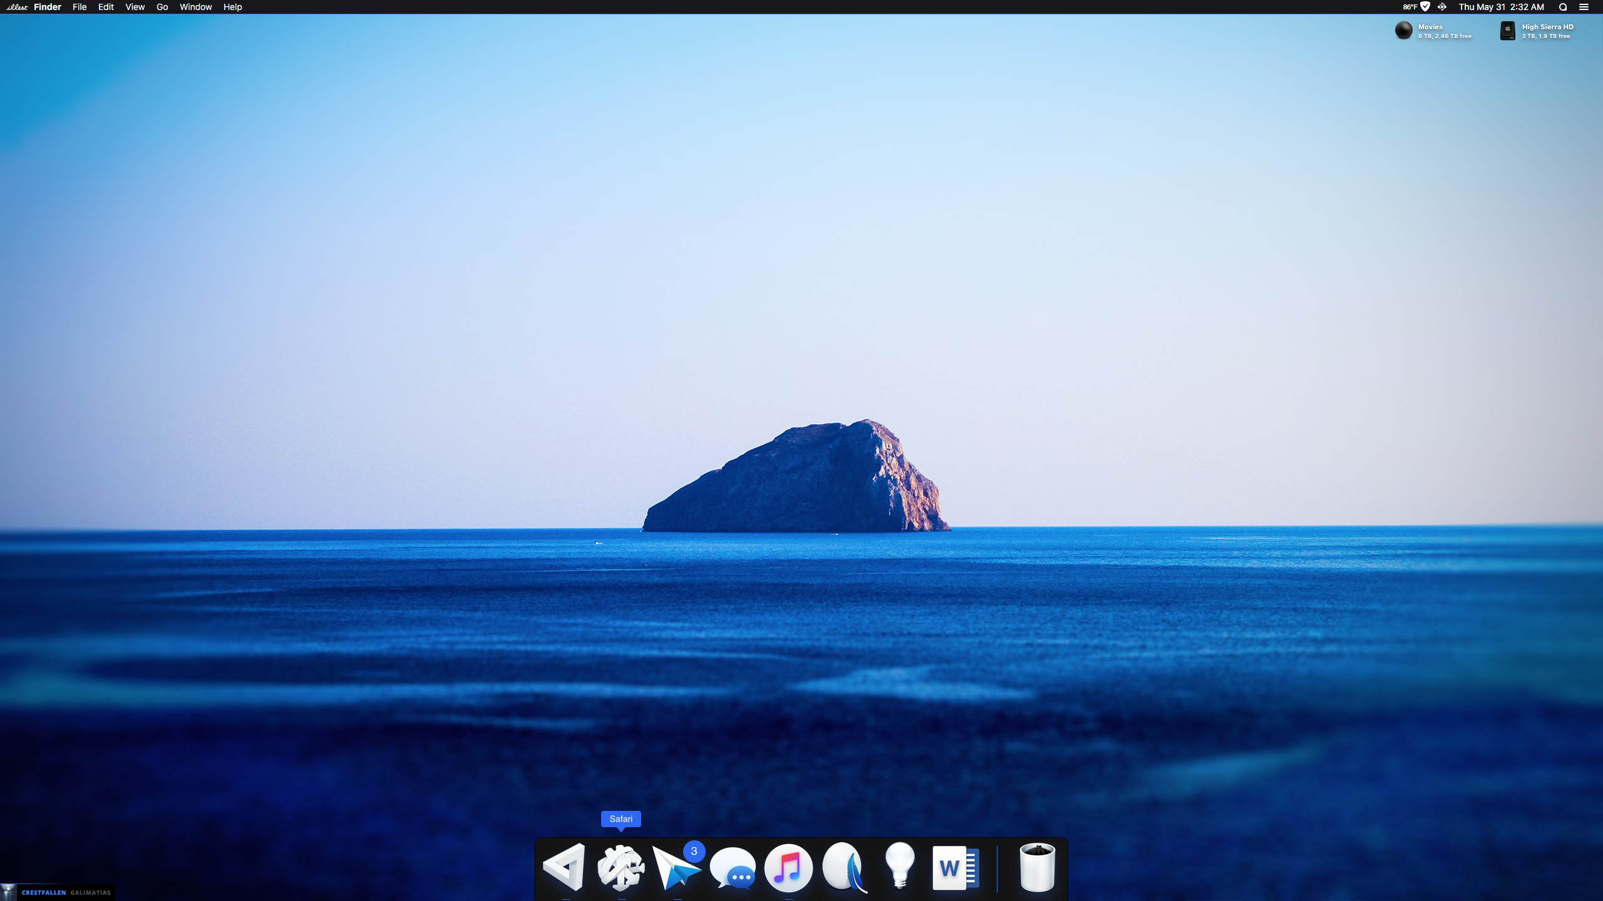Select the High Sierra HD drive

[1508, 31]
